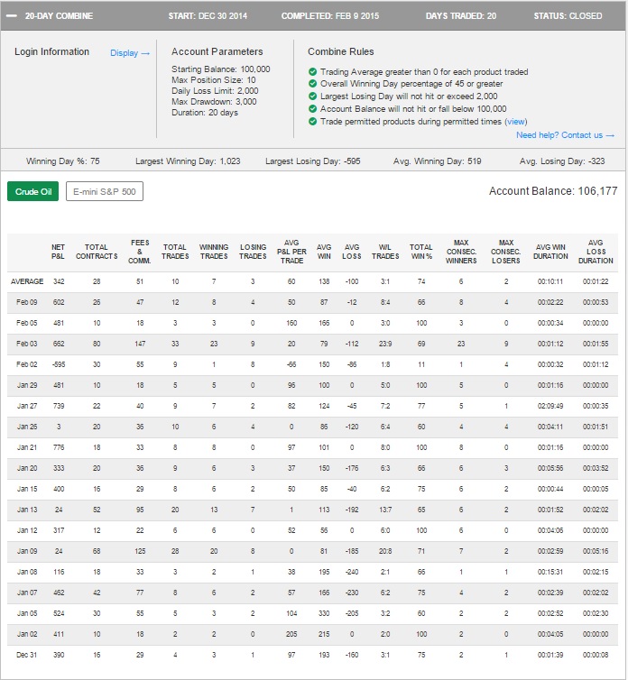Click the AVG WIN DURATION header
This screenshot has width=628, height=680.
(x=550, y=252)
